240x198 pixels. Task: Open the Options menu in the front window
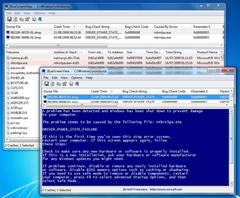(x=76, y=78)
